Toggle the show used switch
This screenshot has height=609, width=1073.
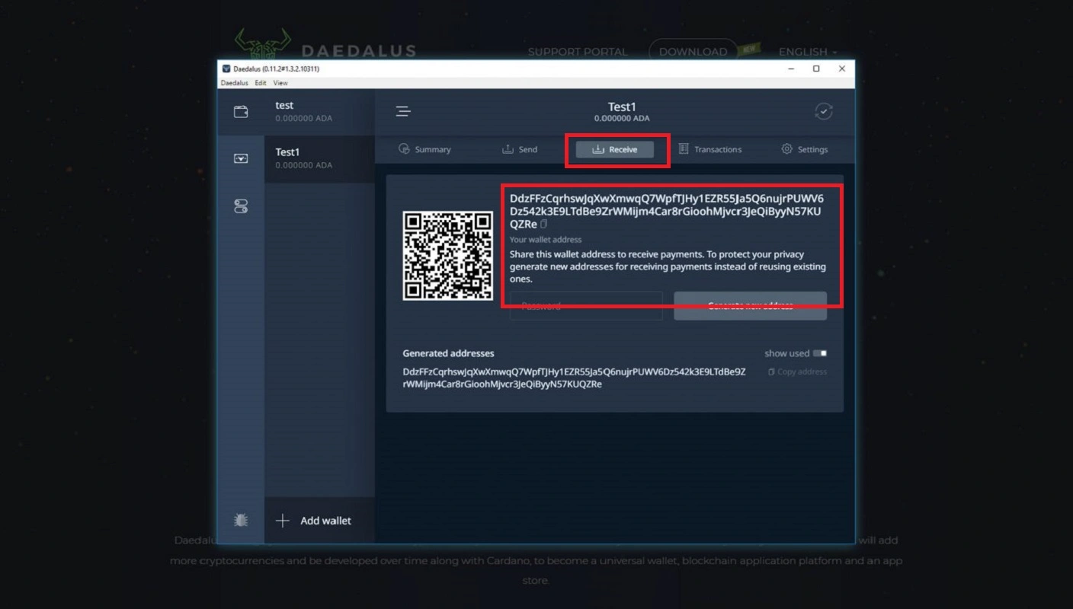(x=820, y=353)
